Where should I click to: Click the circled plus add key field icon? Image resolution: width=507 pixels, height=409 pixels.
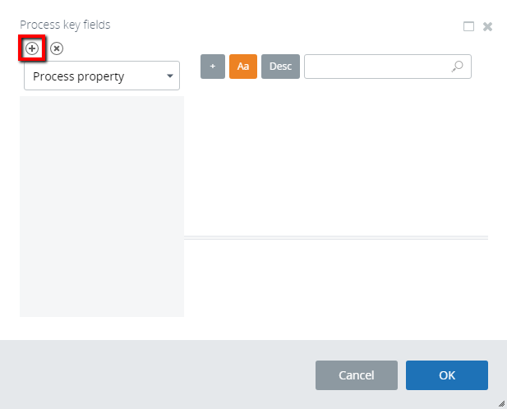(x=32, y=48)
